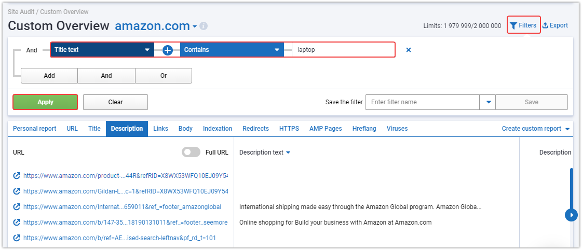Open the product-...44R amazon link
Viewport: 582px width, 250px height.
[x=126, y=175]
